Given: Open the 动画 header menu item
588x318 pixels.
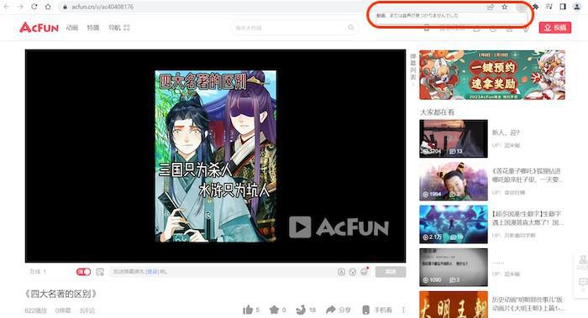Looking at the screenshot, I should pyautogui.click(x=72, y=28).
